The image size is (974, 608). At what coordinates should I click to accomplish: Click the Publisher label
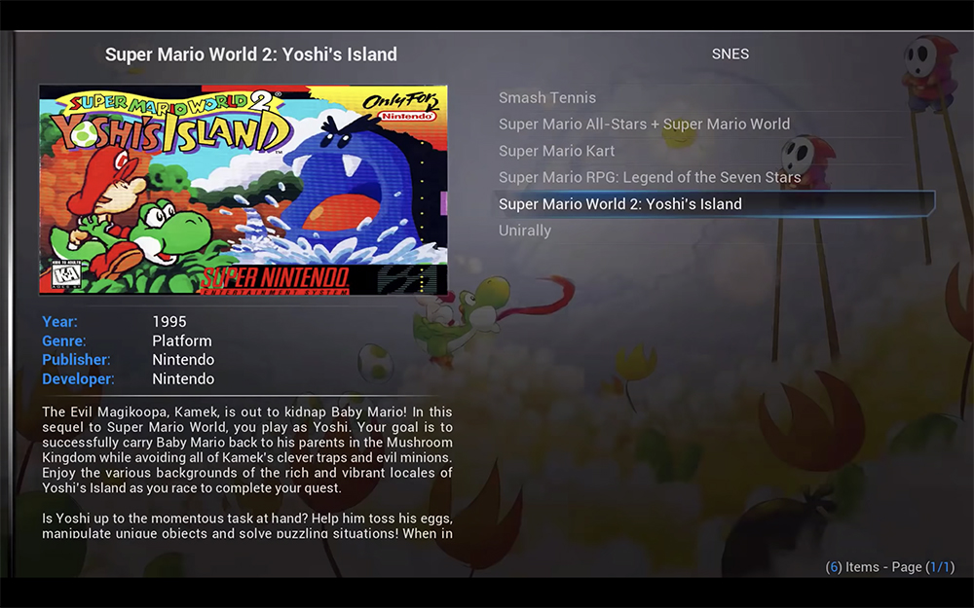point(76,360)
